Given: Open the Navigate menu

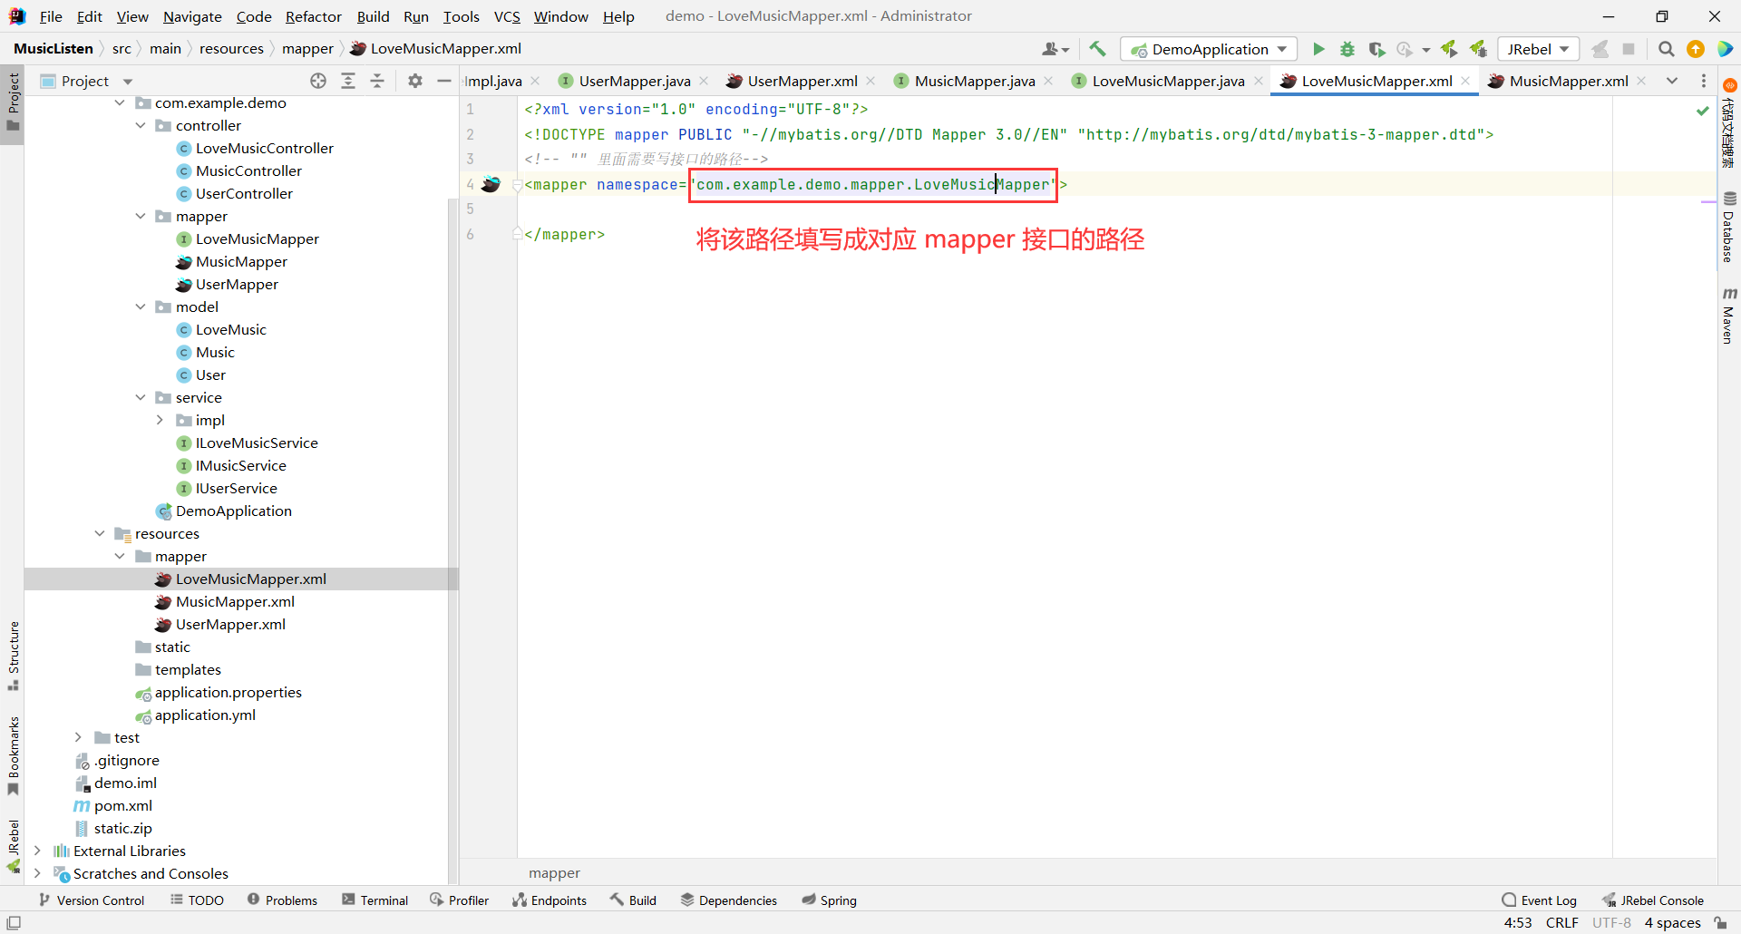Looking at the screenshot, I should pos(192,16).
